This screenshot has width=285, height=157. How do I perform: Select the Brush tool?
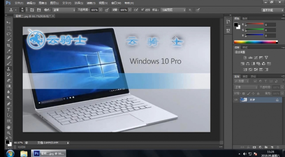pos(9,63)
